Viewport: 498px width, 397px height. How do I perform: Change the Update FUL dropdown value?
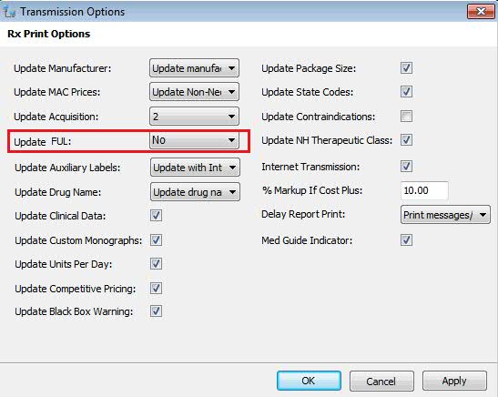point(194,140)
